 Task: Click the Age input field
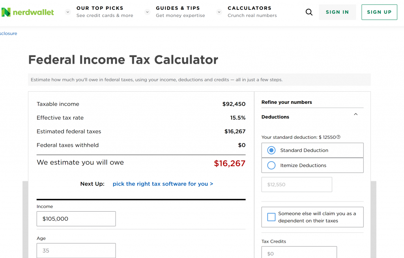pyautogui.click(x=76, y=251)
